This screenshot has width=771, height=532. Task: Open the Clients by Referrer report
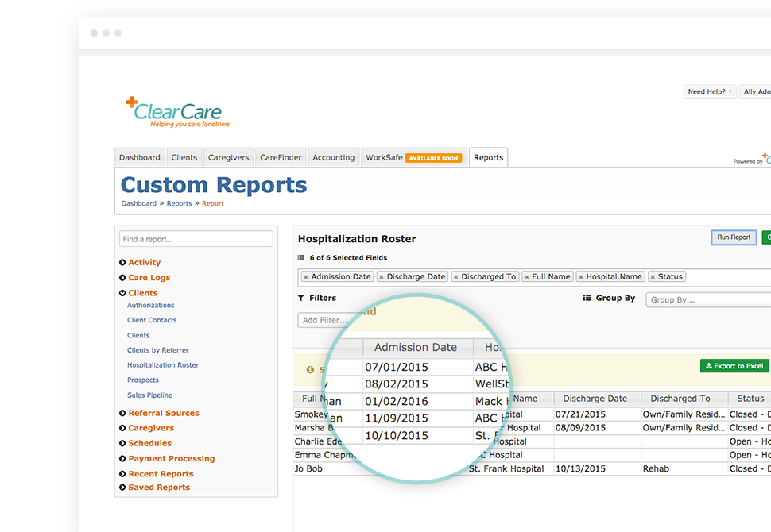click(x=158, y=350)
